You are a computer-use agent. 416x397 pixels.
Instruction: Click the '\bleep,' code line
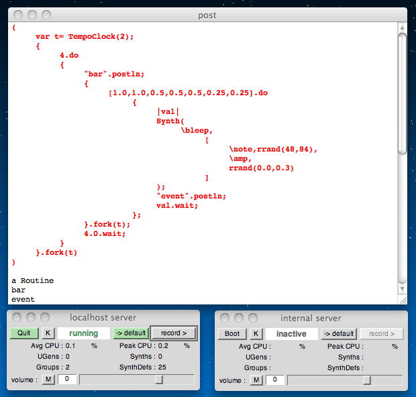point(197,130)
